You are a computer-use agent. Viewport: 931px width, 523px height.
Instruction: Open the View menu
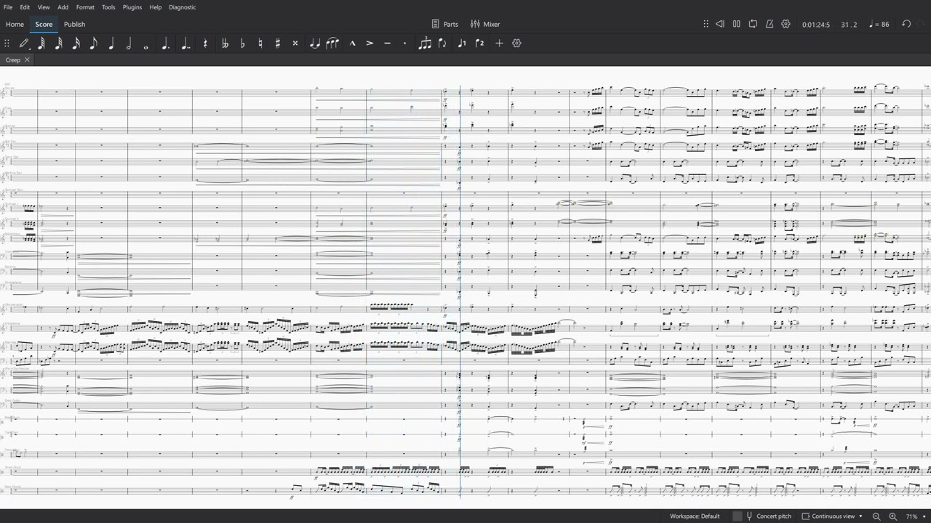click(x=44, y=7)
